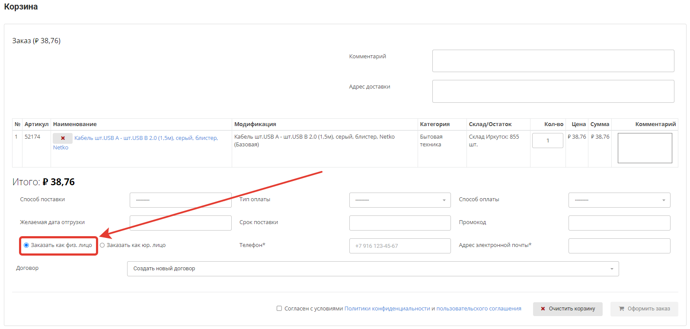Click the Промокод input field

[619, 223]
